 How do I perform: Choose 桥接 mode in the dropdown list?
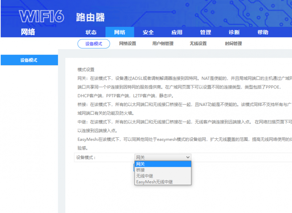click(x=163, y=170)
